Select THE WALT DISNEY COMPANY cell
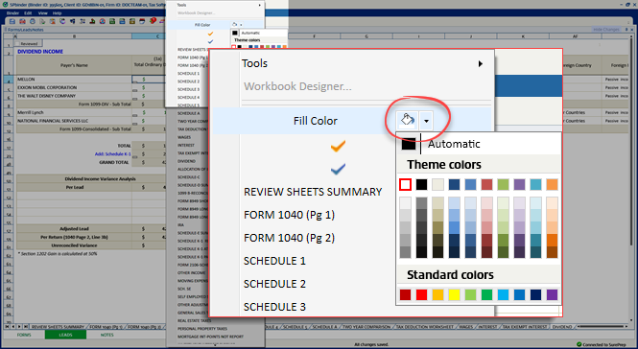 pos(74,96)
